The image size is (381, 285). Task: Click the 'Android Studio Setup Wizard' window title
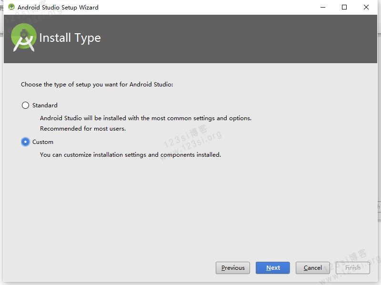pos(58,8)
